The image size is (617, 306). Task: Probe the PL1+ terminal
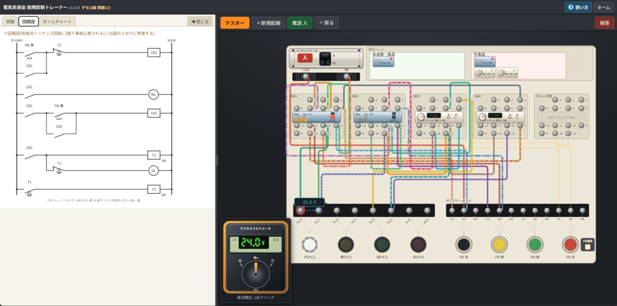[300, 211]
